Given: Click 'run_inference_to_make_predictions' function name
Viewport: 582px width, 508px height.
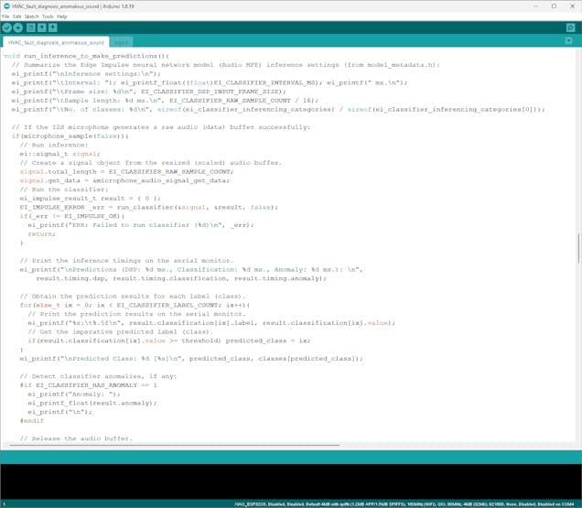Looking at the screenshot, I should click(x=92, y=56).
